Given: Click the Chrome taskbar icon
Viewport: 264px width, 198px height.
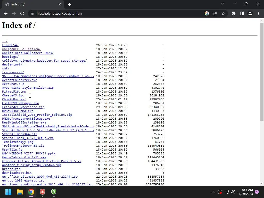Looking at the screenshot, I should (x=31, y=192).
